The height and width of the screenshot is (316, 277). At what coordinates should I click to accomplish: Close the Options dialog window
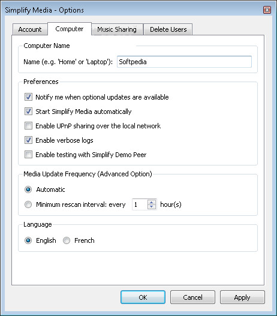267,10
